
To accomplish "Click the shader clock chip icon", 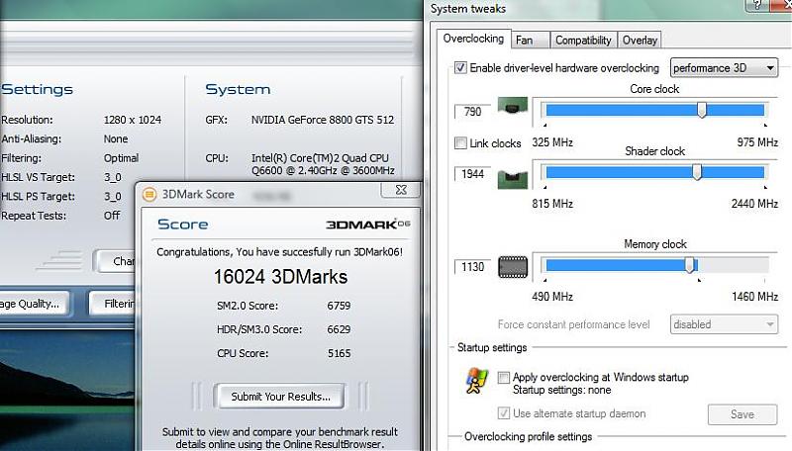I will click(x=513, y=179).
